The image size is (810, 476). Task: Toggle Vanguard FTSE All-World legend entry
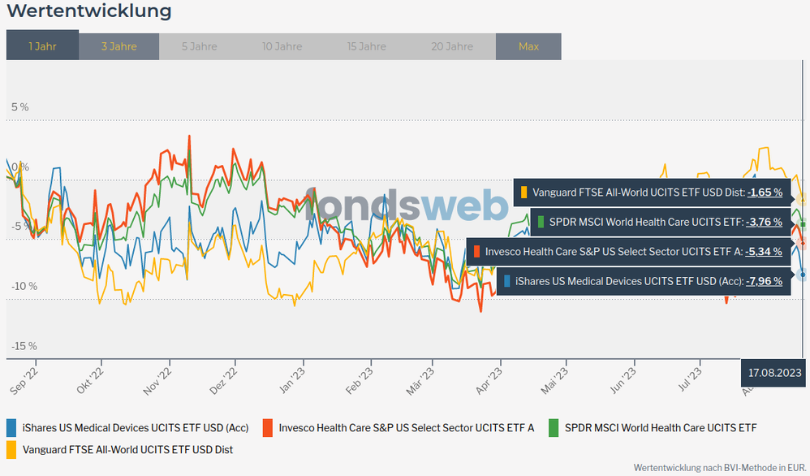[x=127, y=448]
